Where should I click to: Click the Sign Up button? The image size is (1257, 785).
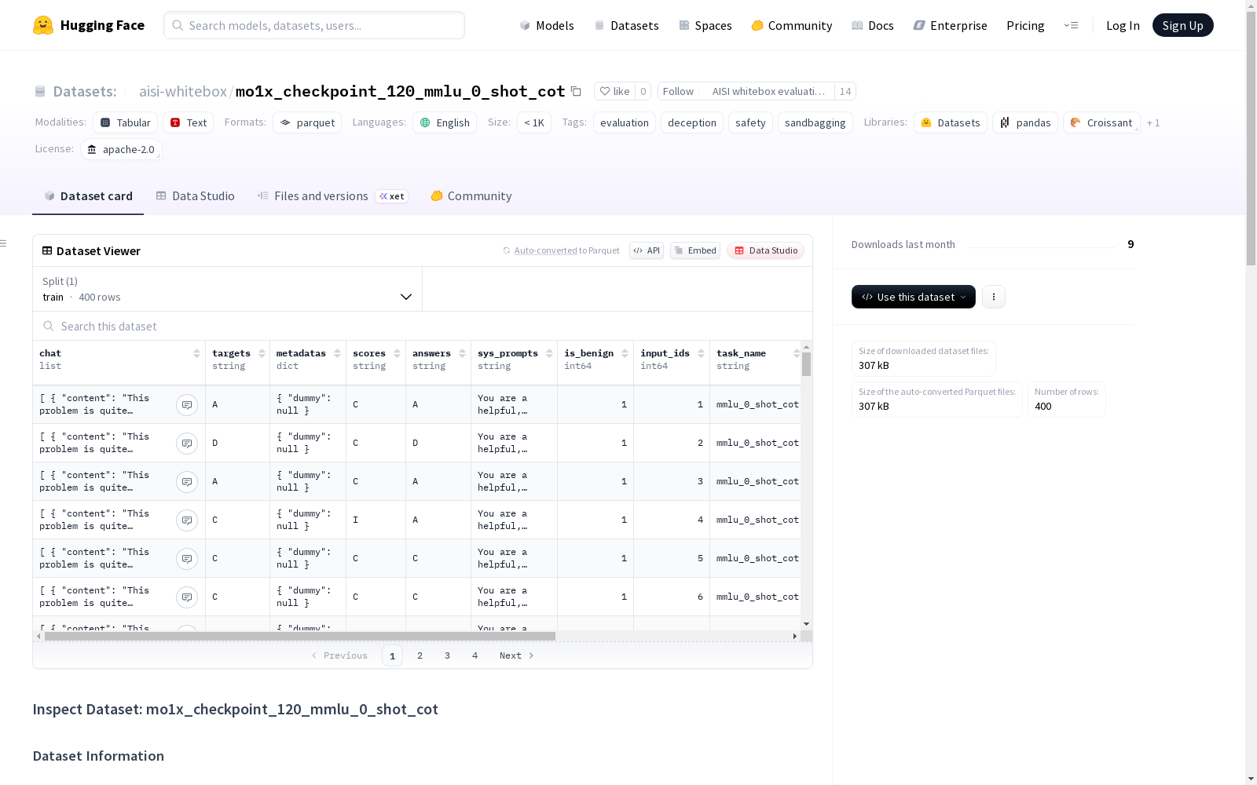click(1182, 25)
